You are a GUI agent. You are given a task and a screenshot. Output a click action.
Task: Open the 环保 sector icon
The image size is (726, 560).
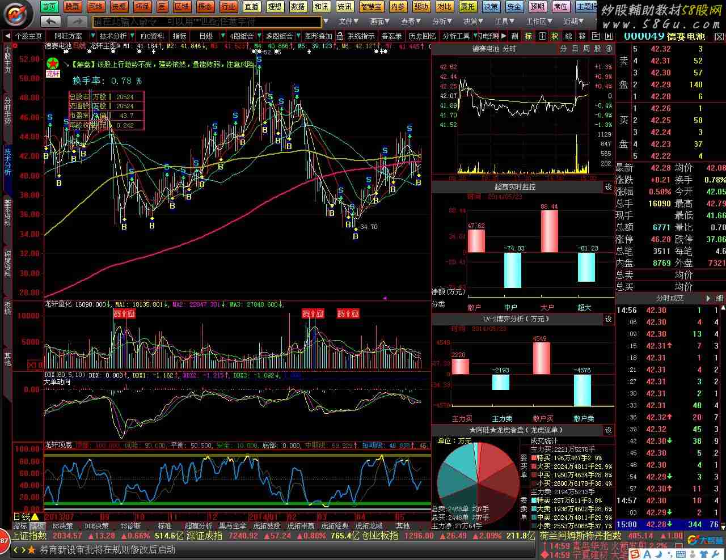(142, 7)
